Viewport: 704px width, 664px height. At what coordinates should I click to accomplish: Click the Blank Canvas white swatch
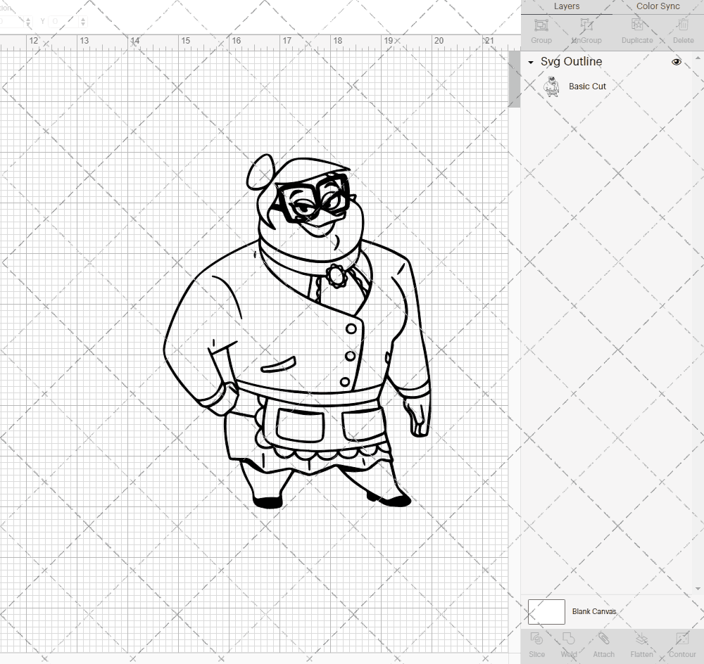(546, 611)
